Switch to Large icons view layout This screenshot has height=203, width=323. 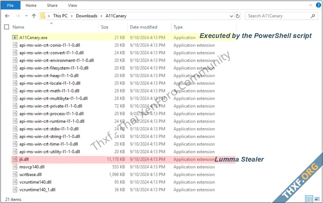(317, 199)
